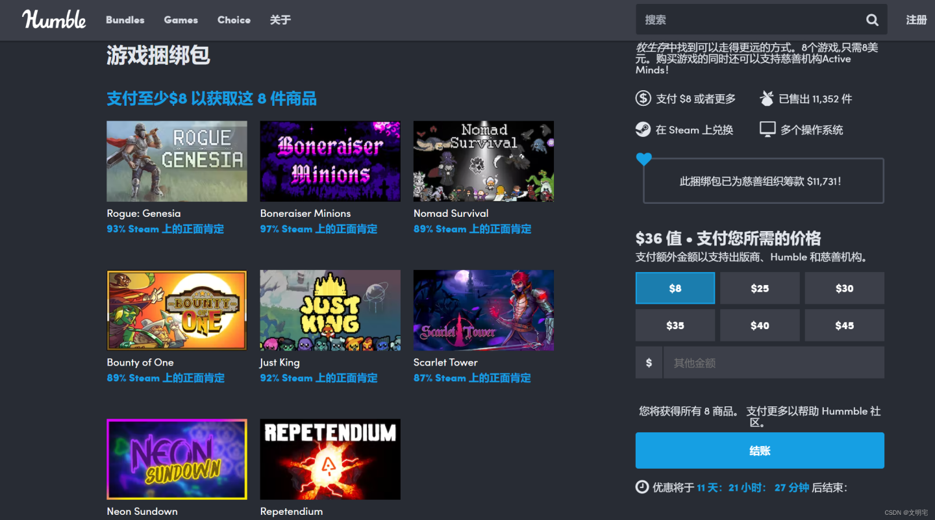The image size is (935, 520).
Task: Click Scarlet Tower's 87% Steam rating link
Action: coord(472,378)
